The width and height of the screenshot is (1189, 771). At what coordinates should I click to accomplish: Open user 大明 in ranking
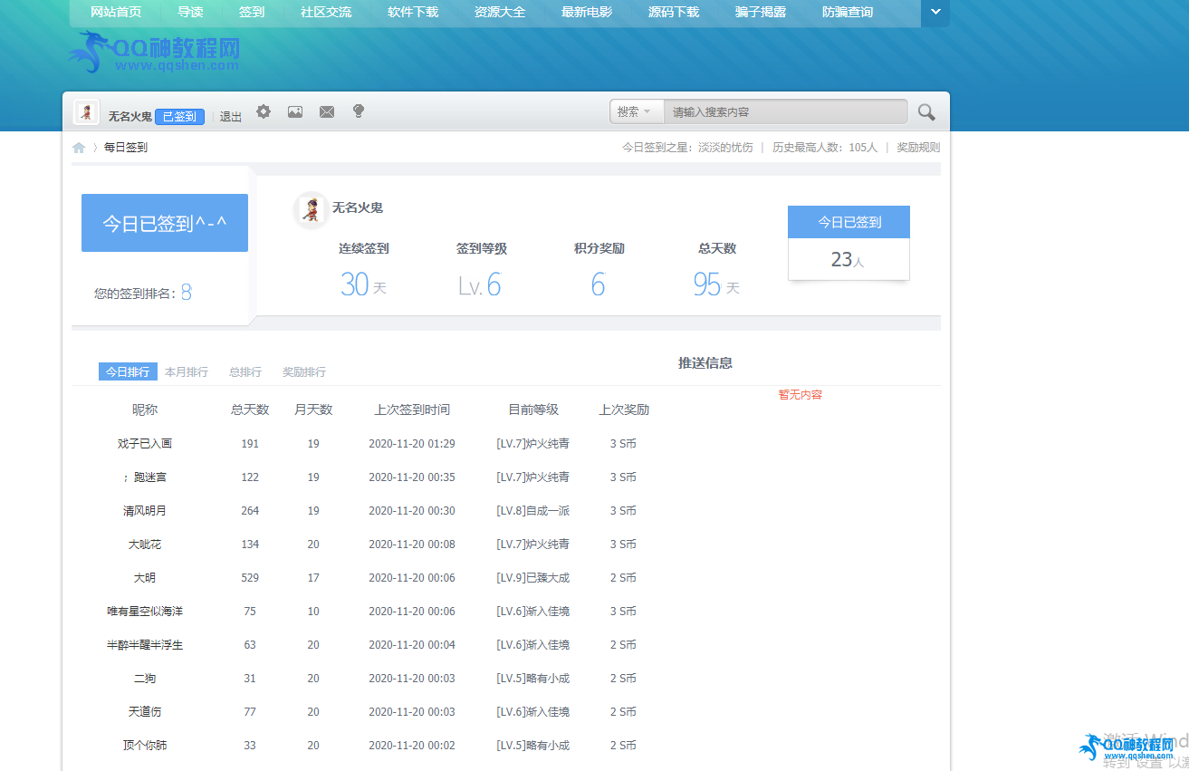145,578
